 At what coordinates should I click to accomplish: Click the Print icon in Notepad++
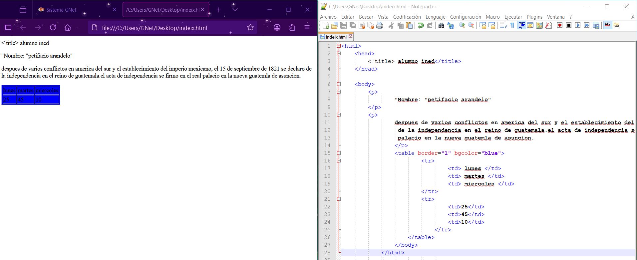380,26
